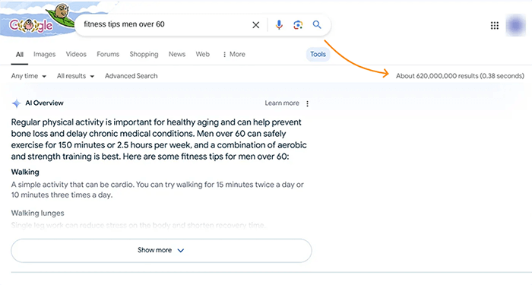Switch to the News tab
The height and width of the screenshot is (285, 532).
[177, 54]
